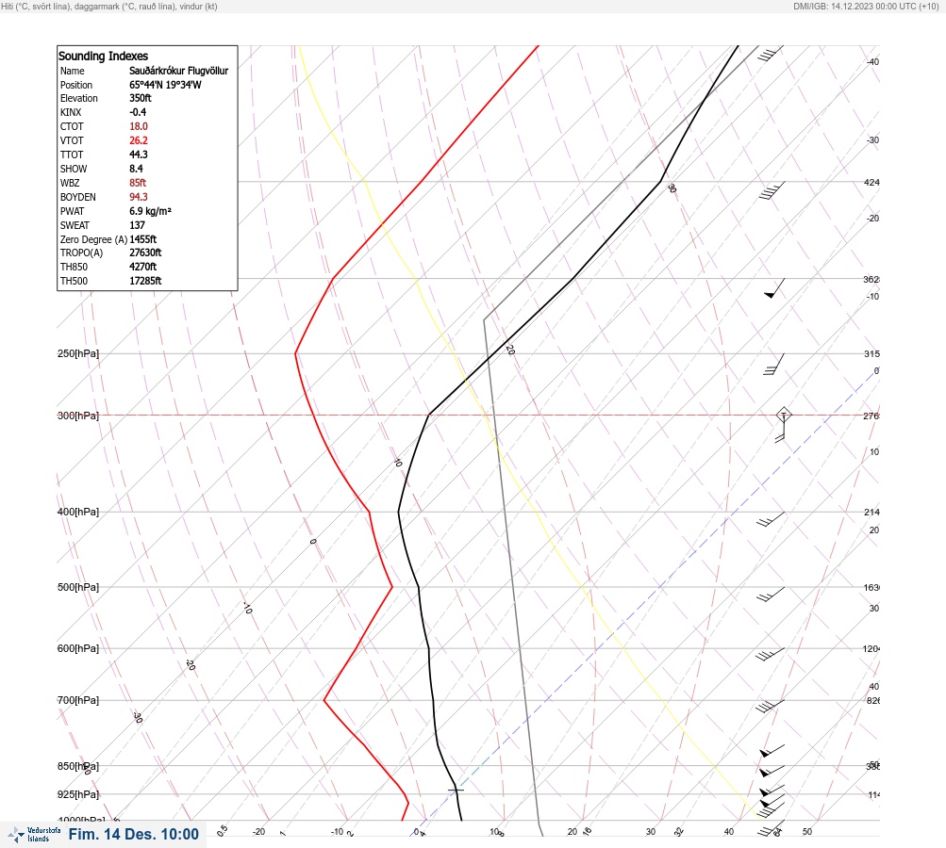Click the TROPO(A) value 27630ft

click(145, 253)
